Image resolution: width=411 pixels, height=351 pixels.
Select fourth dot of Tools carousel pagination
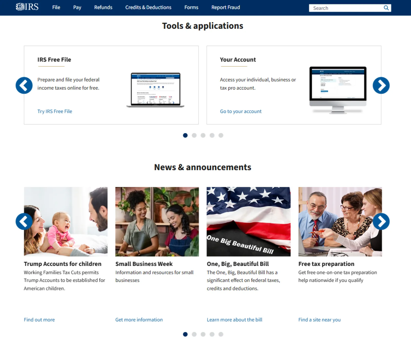coord(212,135)
